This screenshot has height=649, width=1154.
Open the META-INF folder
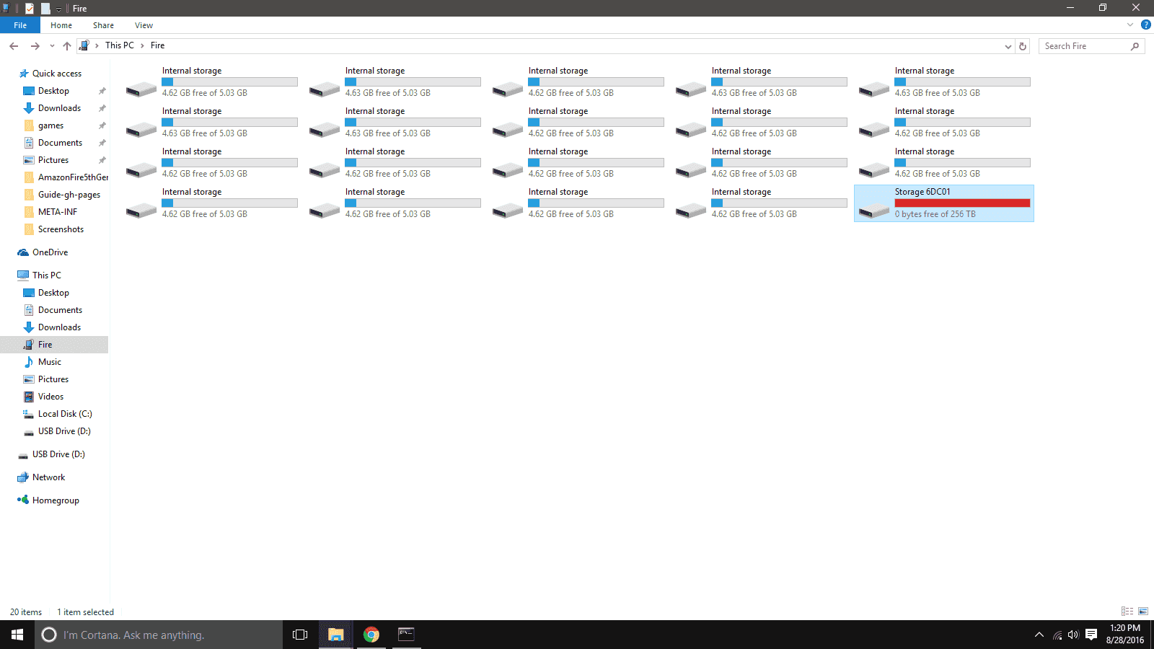pyautogui.click(x=57, y=212)
